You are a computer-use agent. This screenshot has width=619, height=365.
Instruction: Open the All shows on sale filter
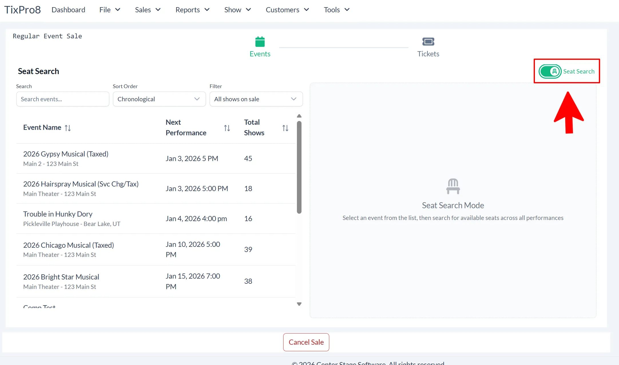click(256, 99)
